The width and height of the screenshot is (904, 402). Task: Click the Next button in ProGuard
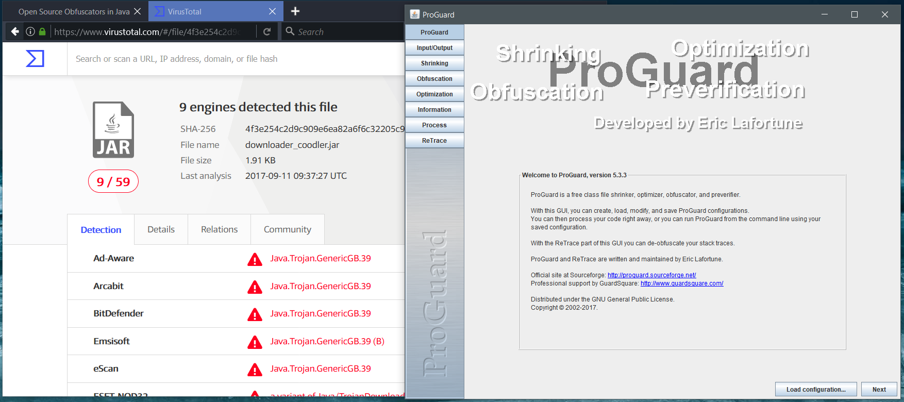click(x=879, y=390)
